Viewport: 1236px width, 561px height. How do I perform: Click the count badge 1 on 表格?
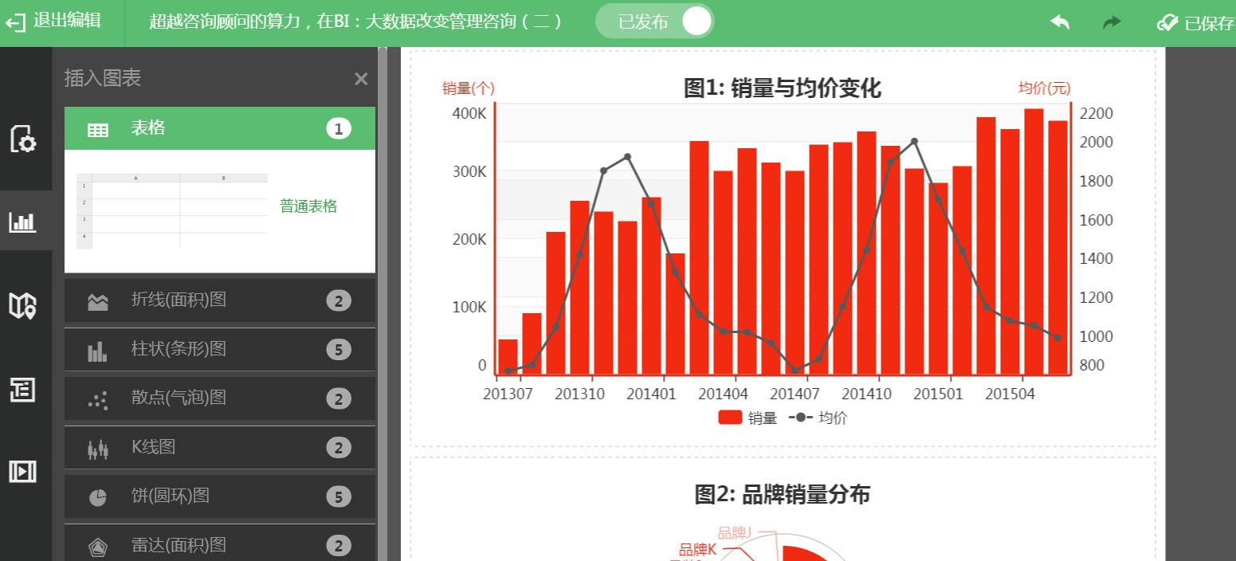339,129
